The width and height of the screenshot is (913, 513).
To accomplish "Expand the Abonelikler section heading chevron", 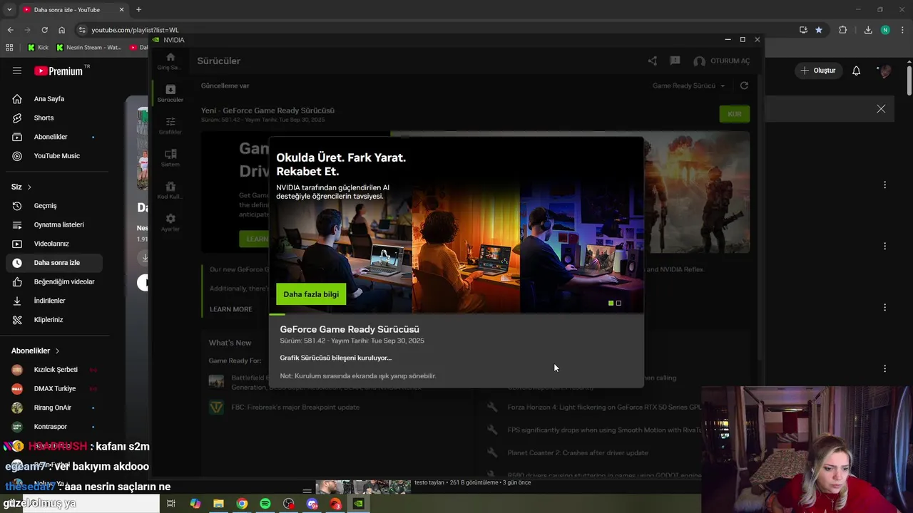I will [x=57, y=351].
